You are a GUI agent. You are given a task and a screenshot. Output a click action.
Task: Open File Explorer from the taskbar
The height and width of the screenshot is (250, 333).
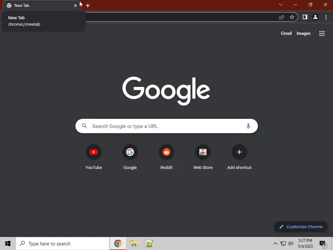[x=134, y=243]
